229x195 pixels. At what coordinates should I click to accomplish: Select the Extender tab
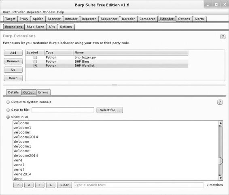(167, 19)
